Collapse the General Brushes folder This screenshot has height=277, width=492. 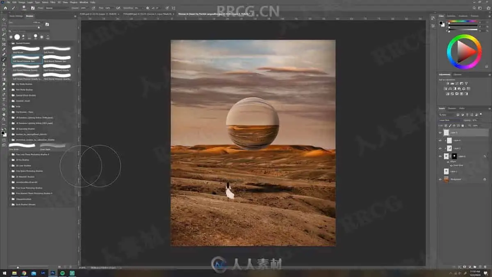[x=10, y=43]
